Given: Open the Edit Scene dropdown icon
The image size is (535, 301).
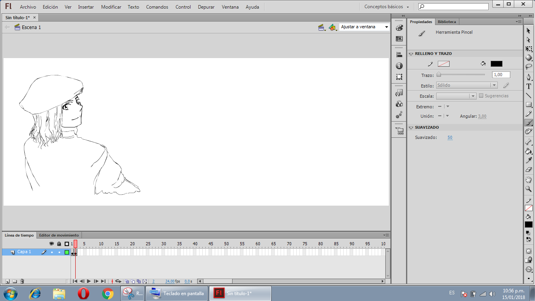Looking at the screenshot, I should [x=322, y=27].
